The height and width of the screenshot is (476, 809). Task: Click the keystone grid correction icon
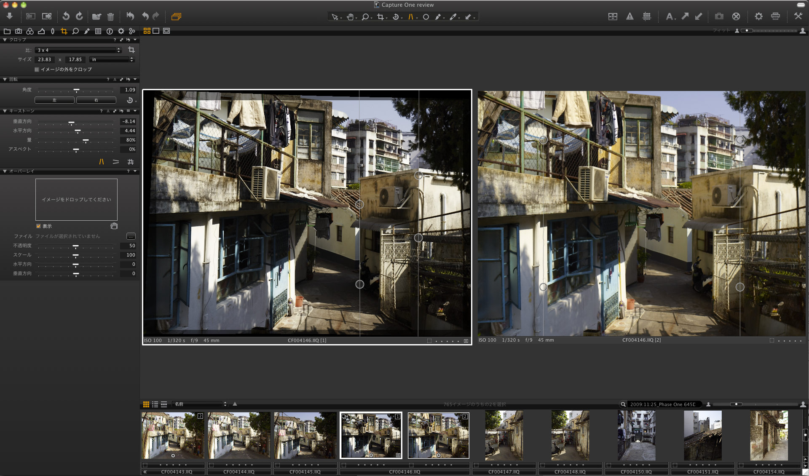pyautogui.click(x=131, y=162)
